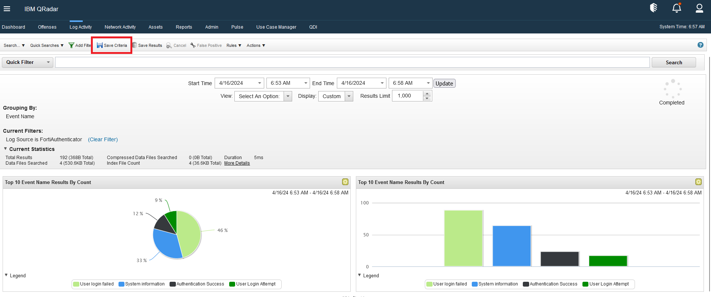The height and width of the screenshot is (297, 711).
Task: Open the Quick Filter type dropdown
Action: [x=28, y=62]
